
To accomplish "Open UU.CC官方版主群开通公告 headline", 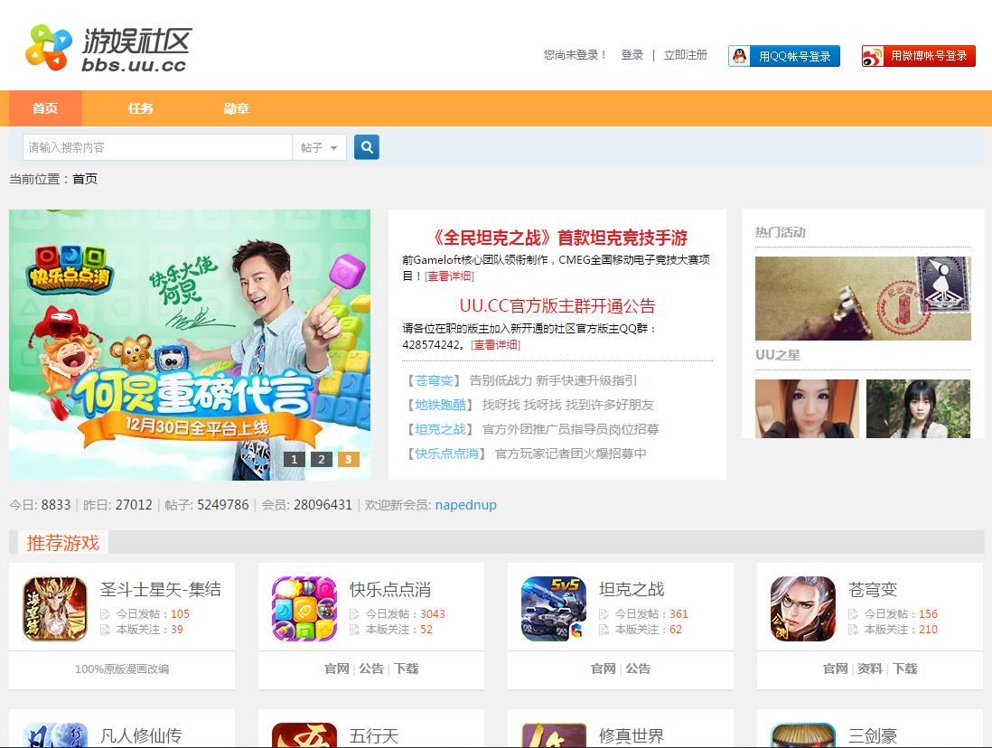I will click(557, 306).
